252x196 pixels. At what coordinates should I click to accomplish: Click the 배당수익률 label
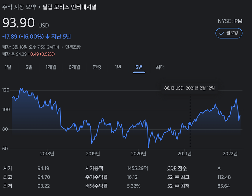pyautogui.click(x=96, y=186)
